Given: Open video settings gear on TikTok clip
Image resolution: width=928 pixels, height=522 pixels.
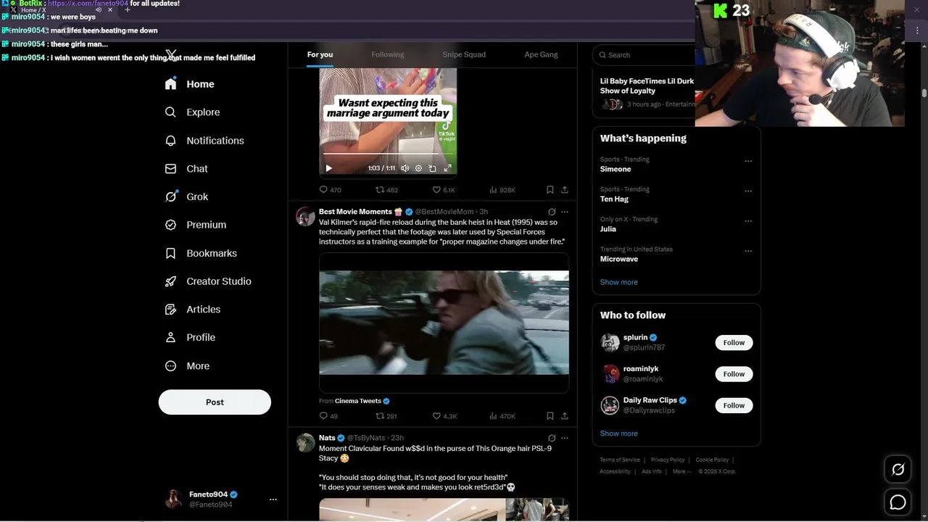Looking at the screenshot, I should 418,168.
